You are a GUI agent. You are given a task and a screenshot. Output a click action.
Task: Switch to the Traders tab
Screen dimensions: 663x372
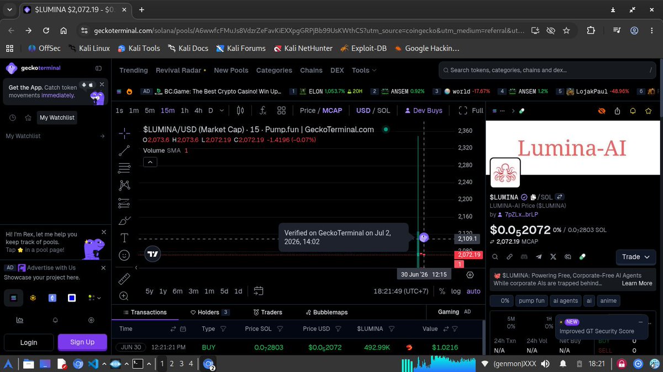(x=267, y=312)
